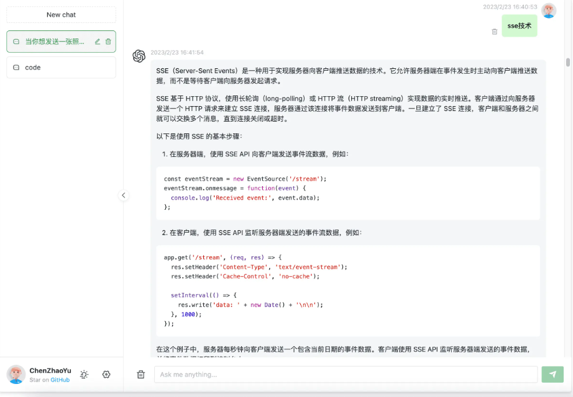Click user avatar beside sse技术 message

coord(549,11)
